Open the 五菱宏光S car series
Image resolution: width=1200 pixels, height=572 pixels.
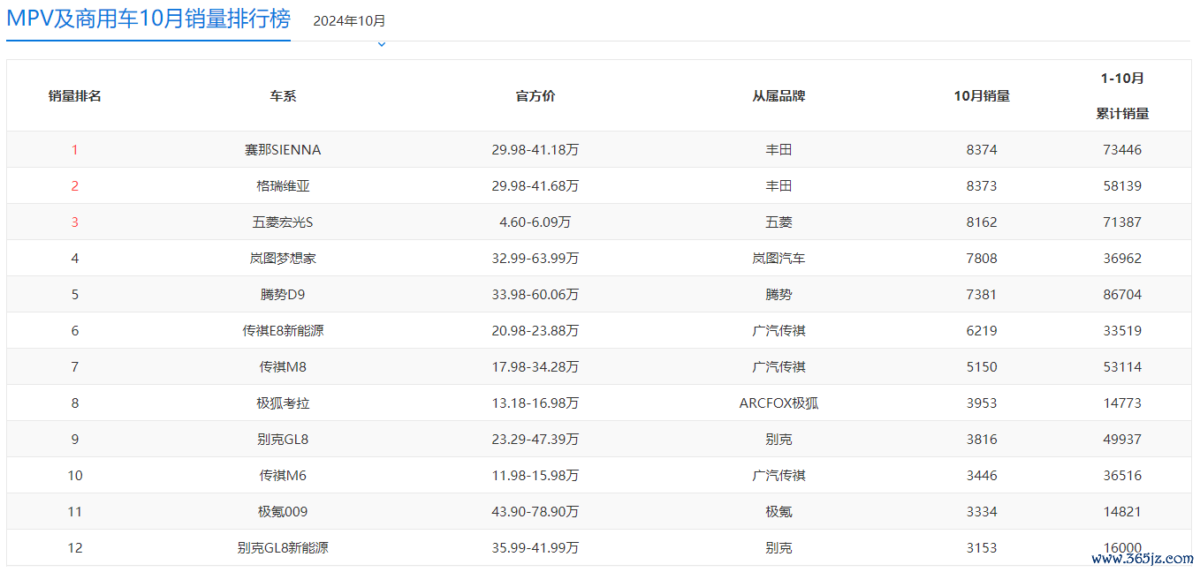(x=283, y=222)
